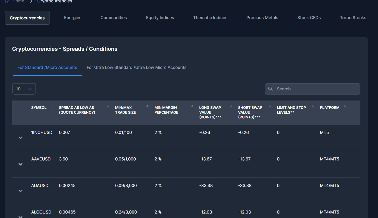Click into the Search input field
Viewport: 378px width, 218px height.
point(316,89)
